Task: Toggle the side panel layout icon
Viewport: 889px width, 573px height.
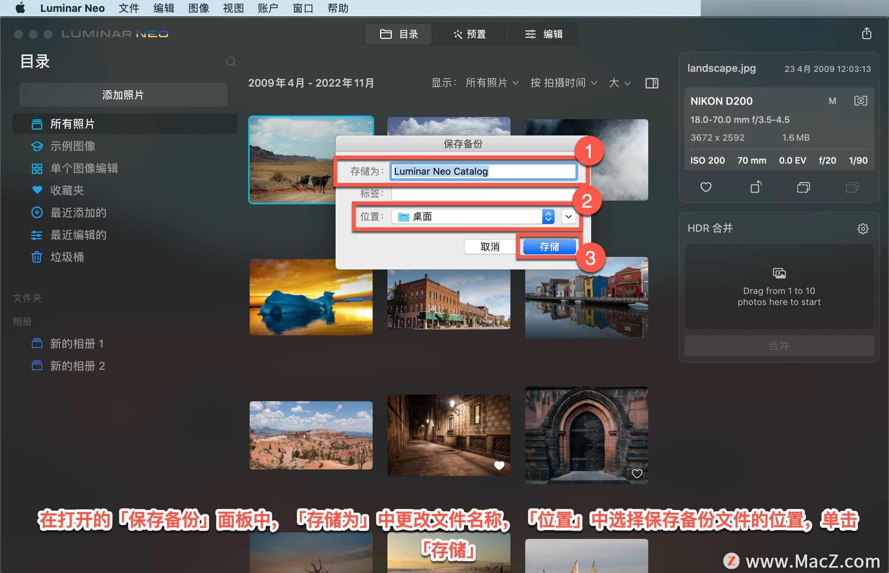Action: [x=652, y=83]
